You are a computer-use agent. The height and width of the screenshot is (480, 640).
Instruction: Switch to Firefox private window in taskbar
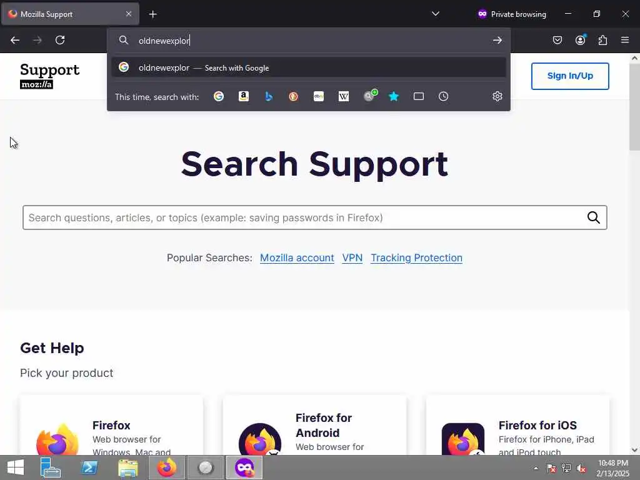[x=244, y=467]
